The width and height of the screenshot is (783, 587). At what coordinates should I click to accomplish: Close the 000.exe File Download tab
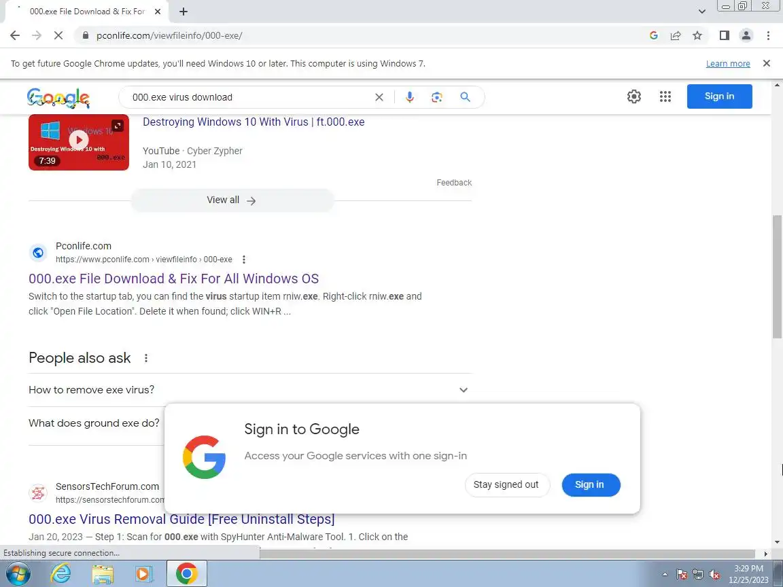158,12
